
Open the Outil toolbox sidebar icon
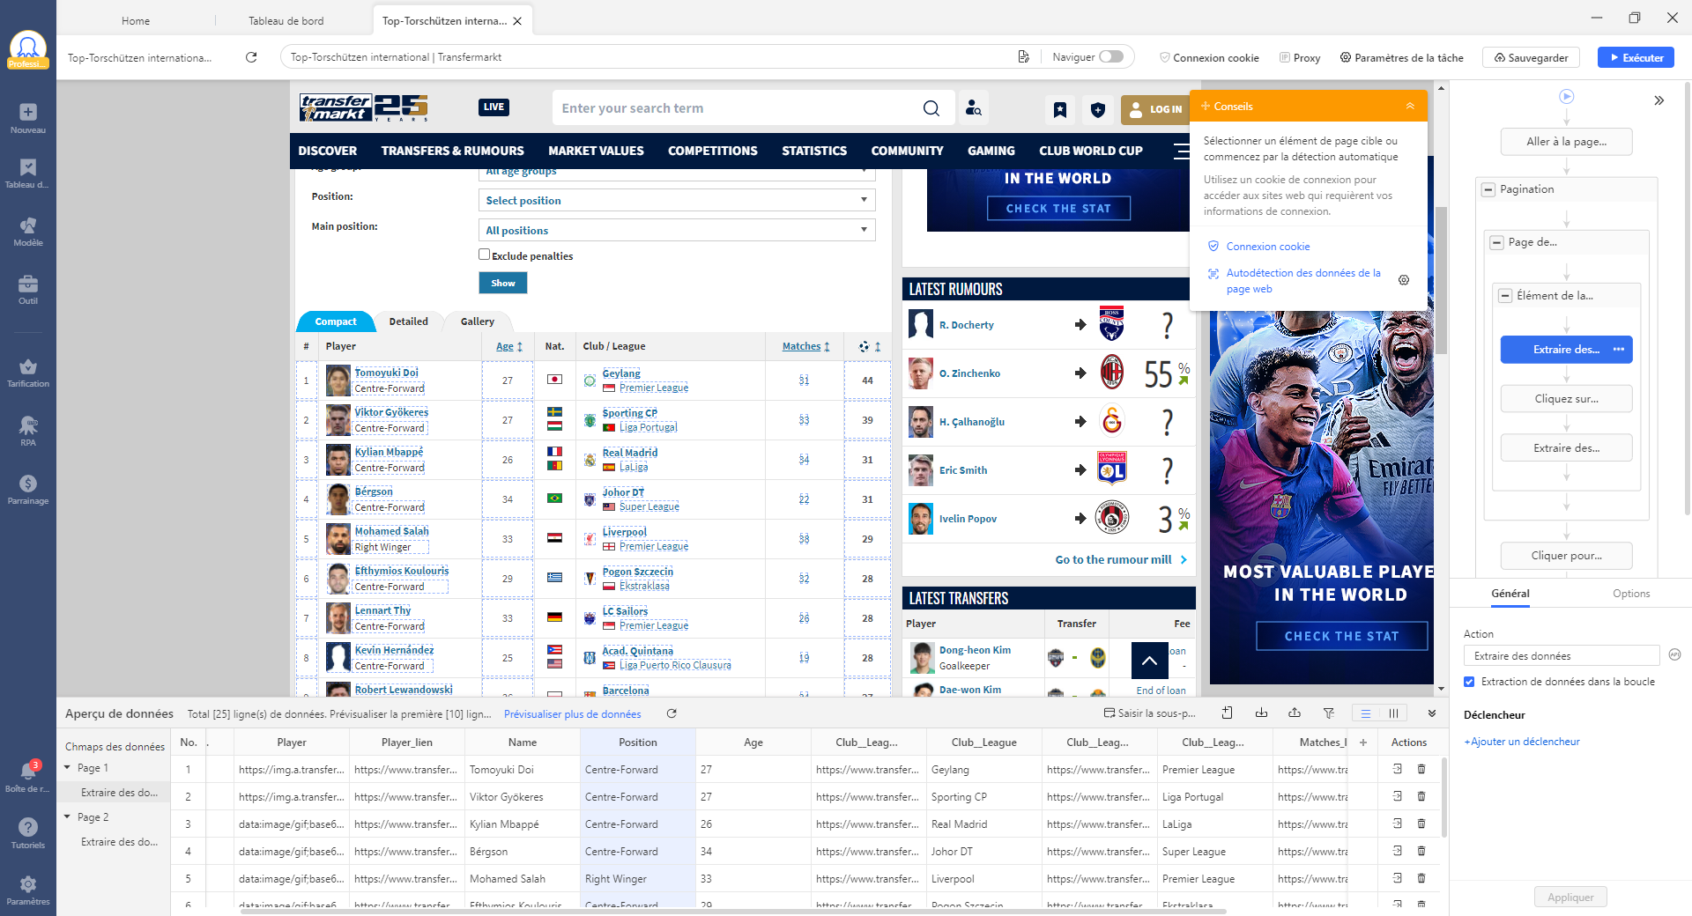[x=28, y=290]
